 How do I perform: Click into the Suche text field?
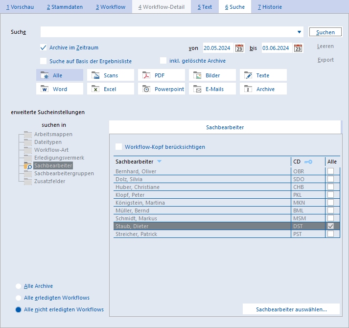point(168,32)
